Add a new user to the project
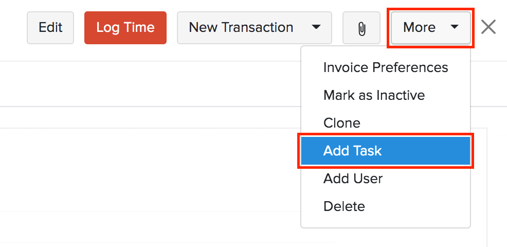 (x=353, y=179)
